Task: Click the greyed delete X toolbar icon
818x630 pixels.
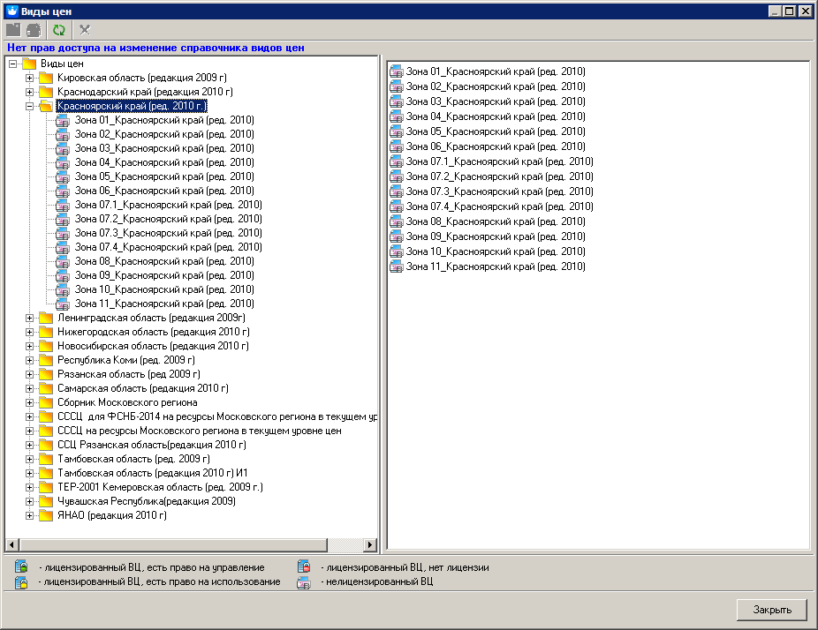Action: pyautogui.click(x=85, y=30)
